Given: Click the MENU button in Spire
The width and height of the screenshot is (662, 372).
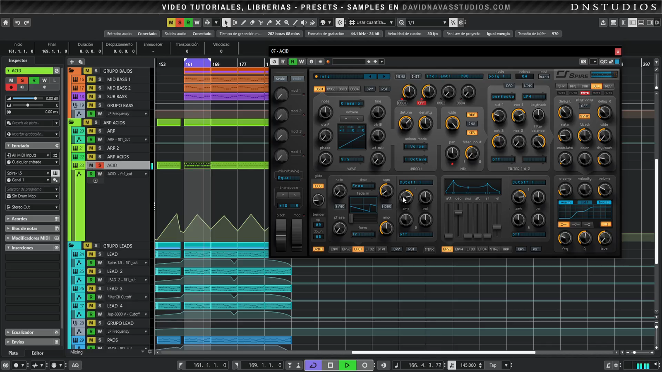Looking at the screenshot, I should [x=400, y=76].
